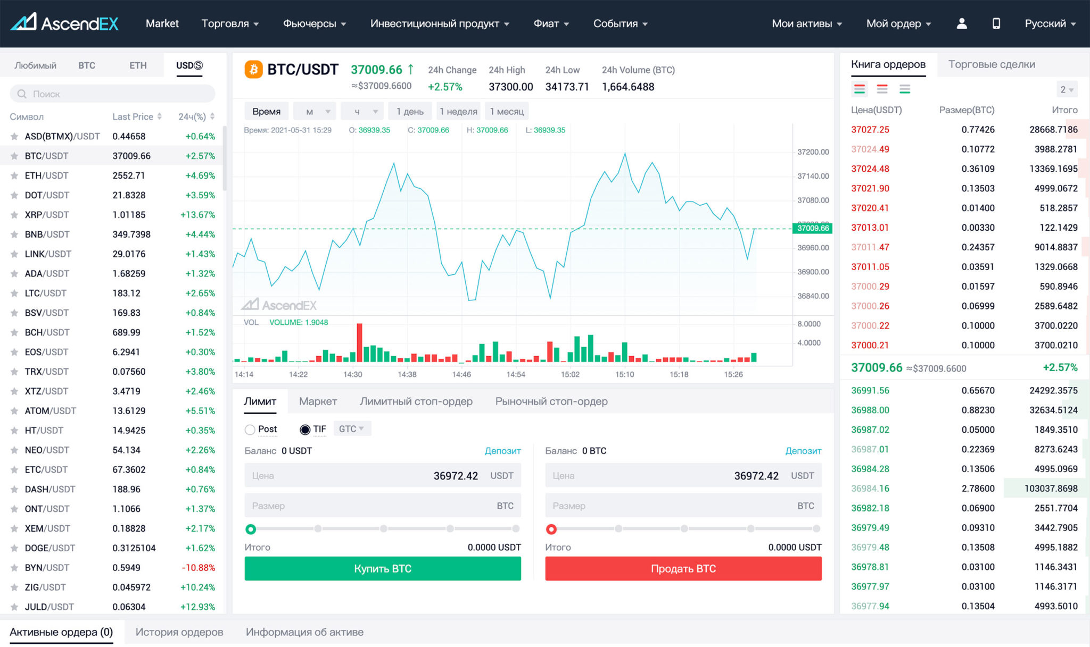The height and width of the screenshot is (647, 1090).
Task: Click the symbol Поиск search field
Action: [112, 94]
